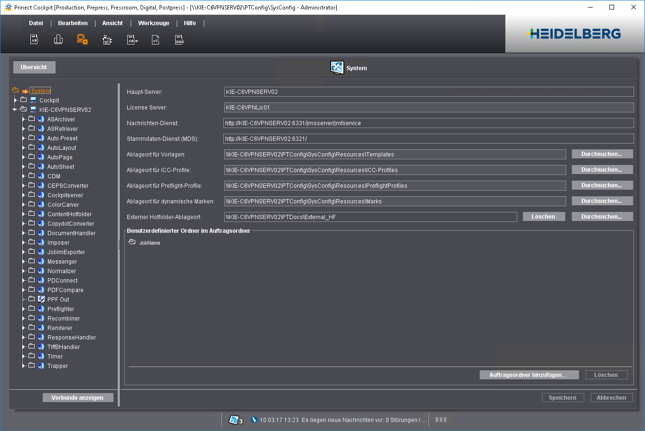Open the document with graph line toolbar icon
The height and width of the screenshot is (431, 645).
point(156,40)
